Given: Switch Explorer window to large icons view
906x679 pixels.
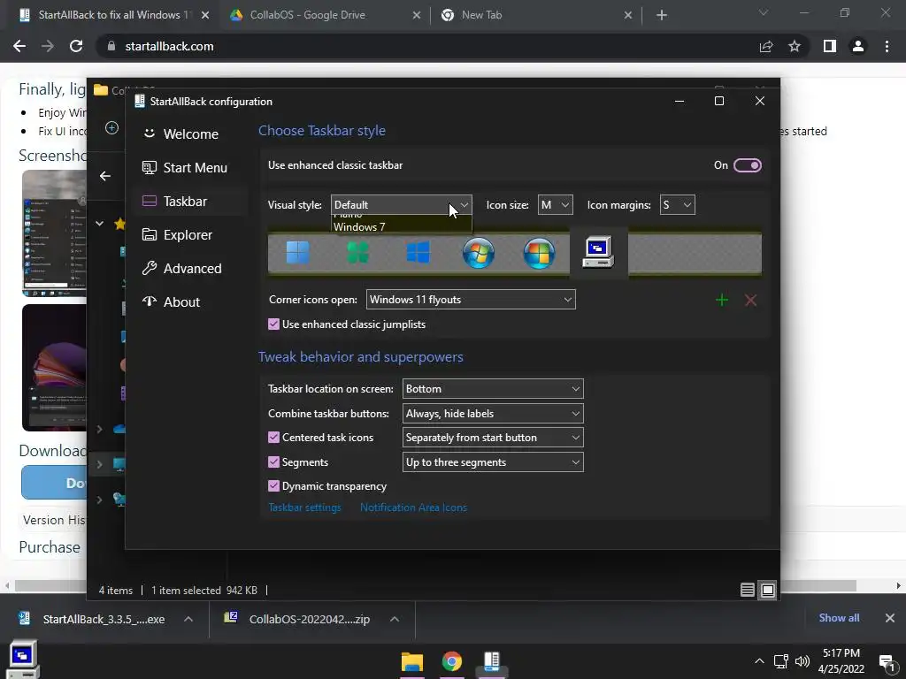Looking at the screenshot, I should (767, 590).
